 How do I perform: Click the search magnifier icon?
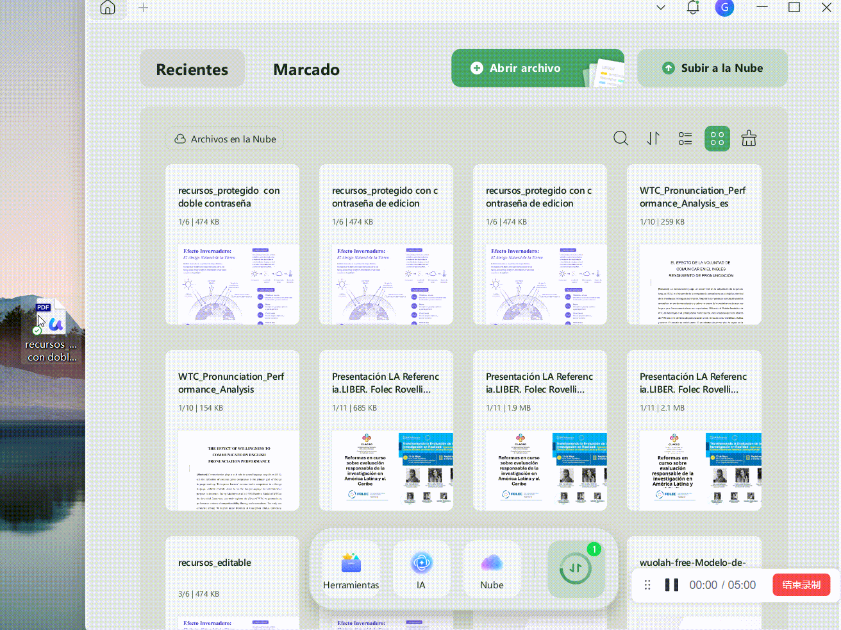point(620,139)
